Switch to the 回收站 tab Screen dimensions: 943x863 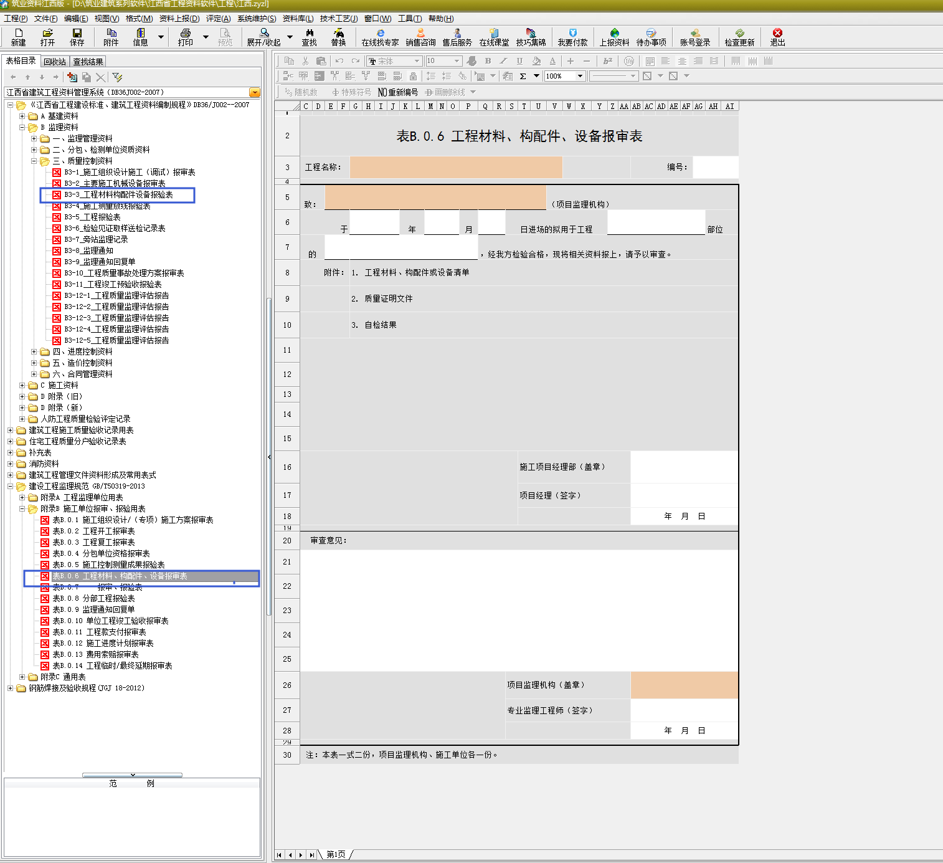pyautogui.click(x=55, y=62)
